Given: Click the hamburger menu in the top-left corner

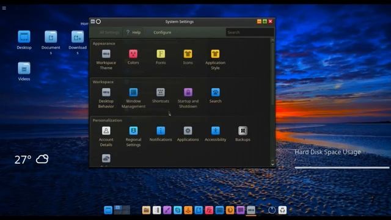Looking at the screenshot, I should click(x=4, y=8).
